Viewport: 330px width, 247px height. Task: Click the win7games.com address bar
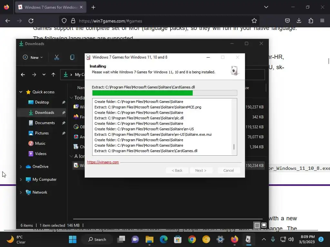[x=160, y=21]
